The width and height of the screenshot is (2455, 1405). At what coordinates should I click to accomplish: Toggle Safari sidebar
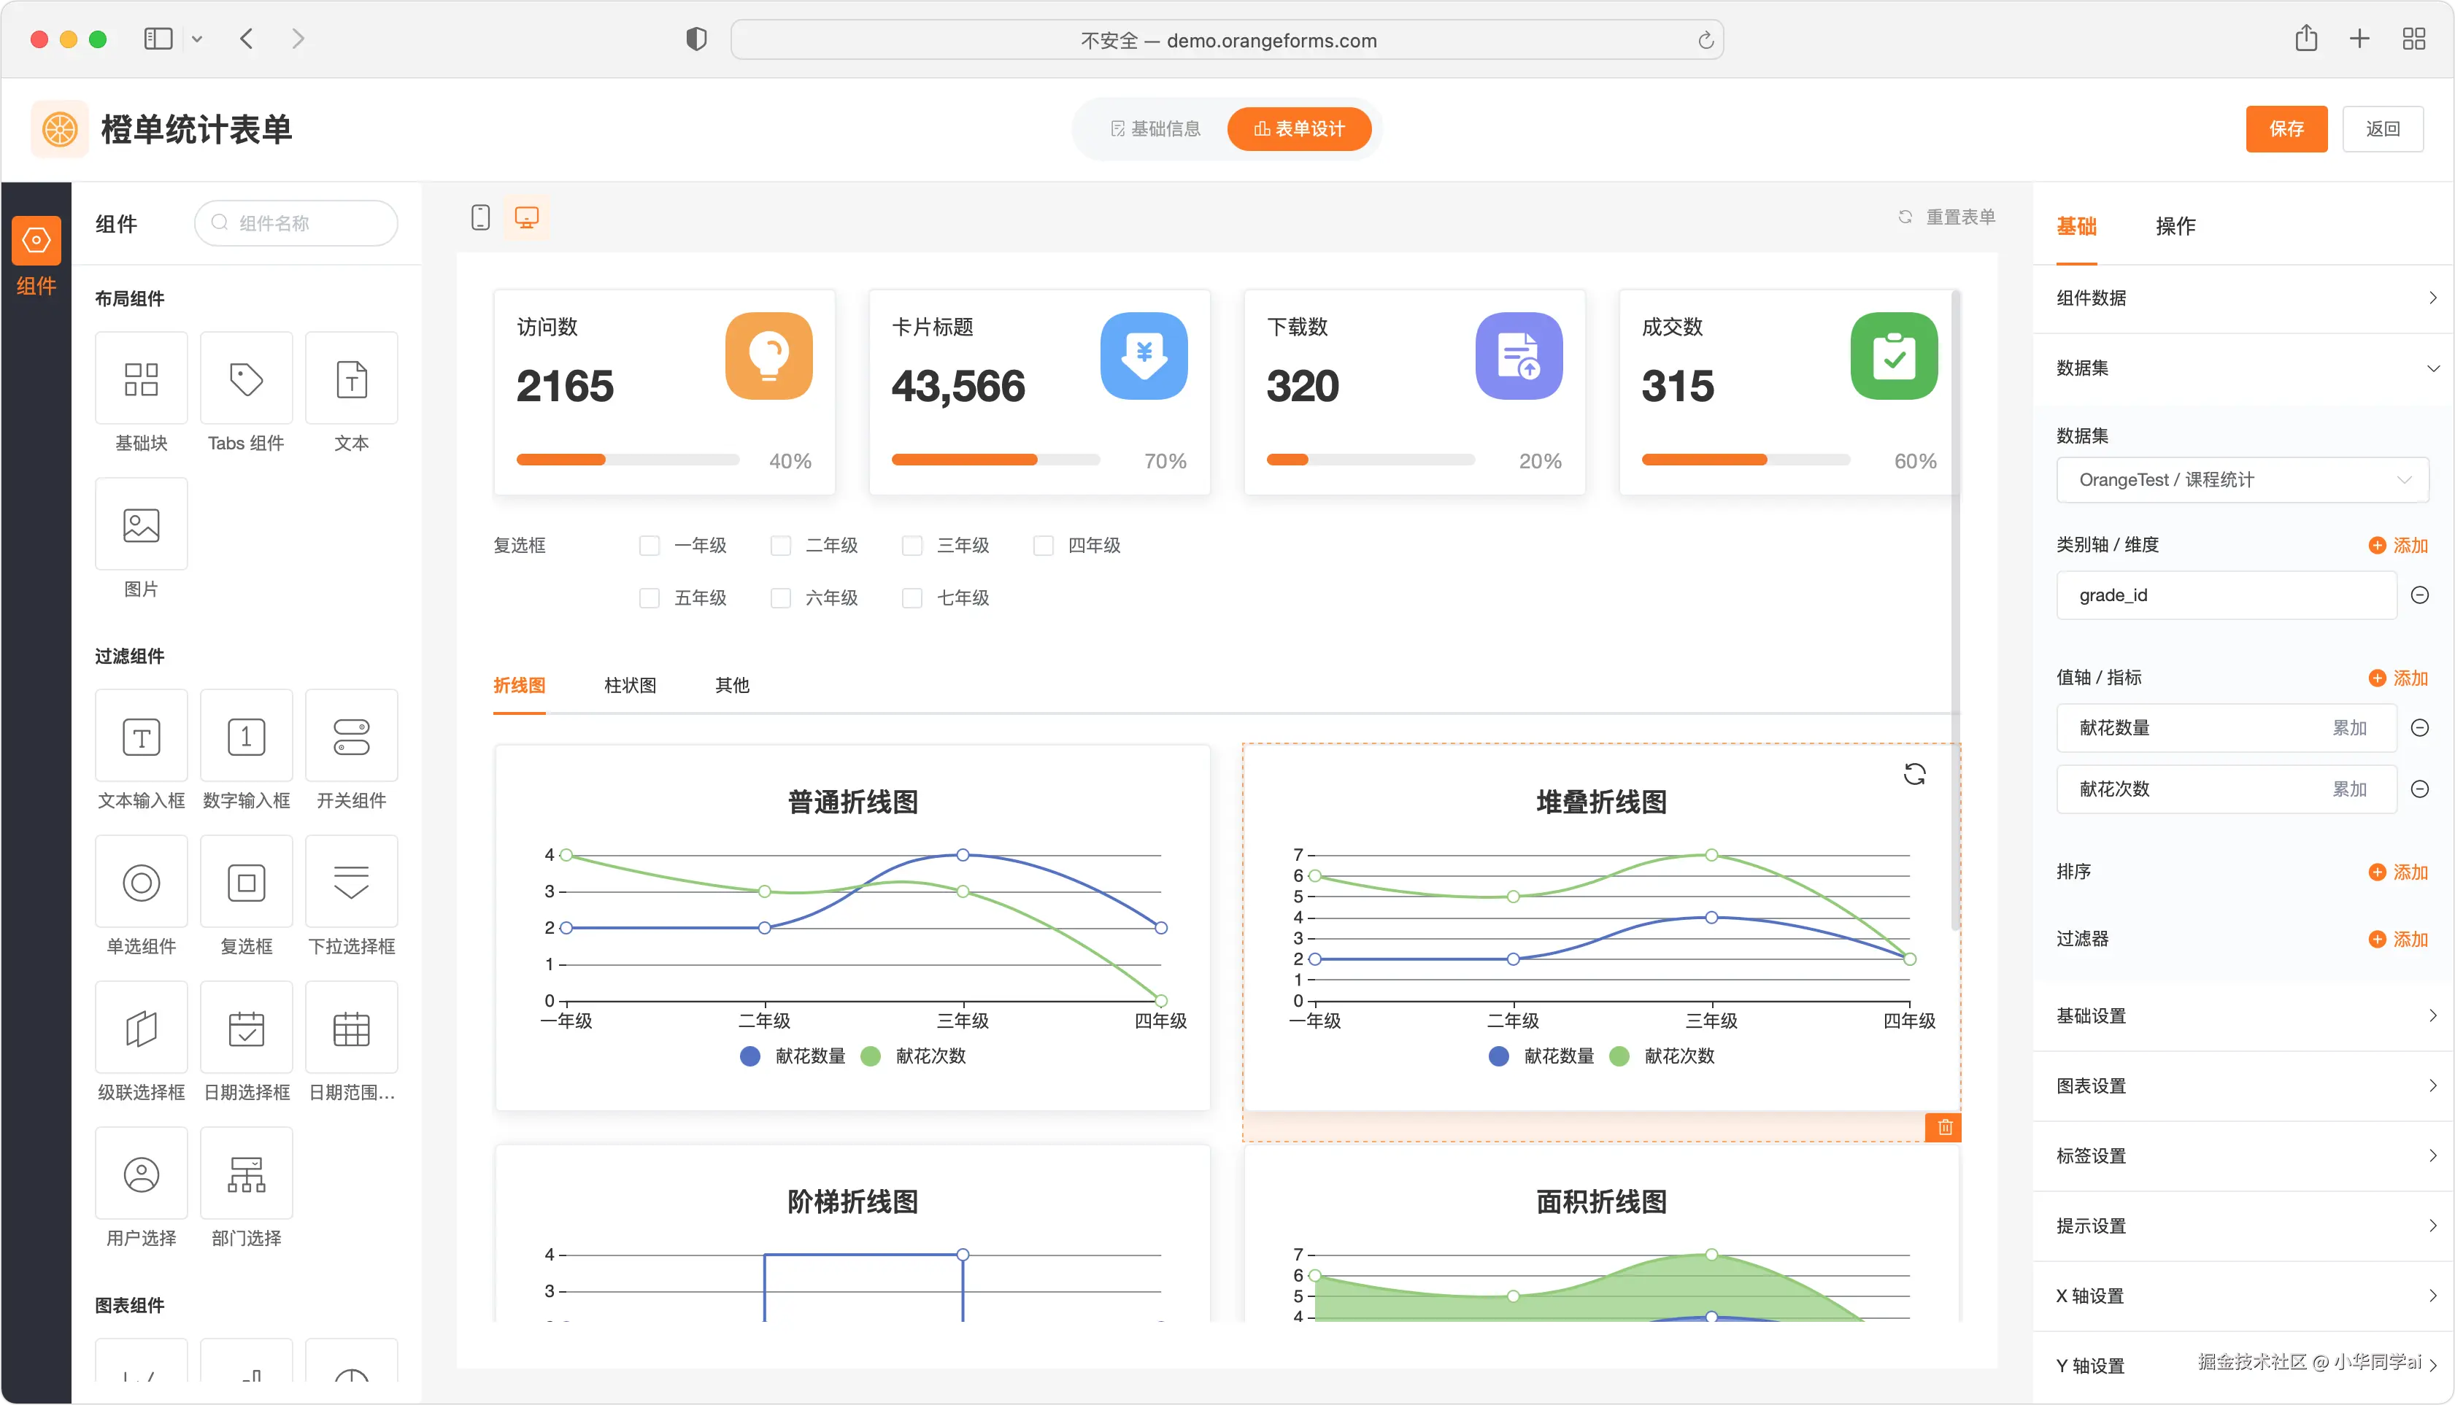(x=158, y=39)
